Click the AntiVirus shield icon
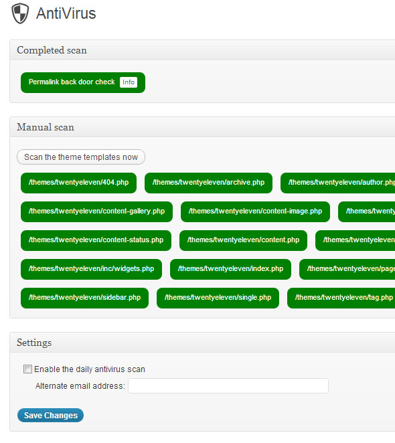Image resolution: width=395 pixels, height=443 pixels. pos(20,13)
